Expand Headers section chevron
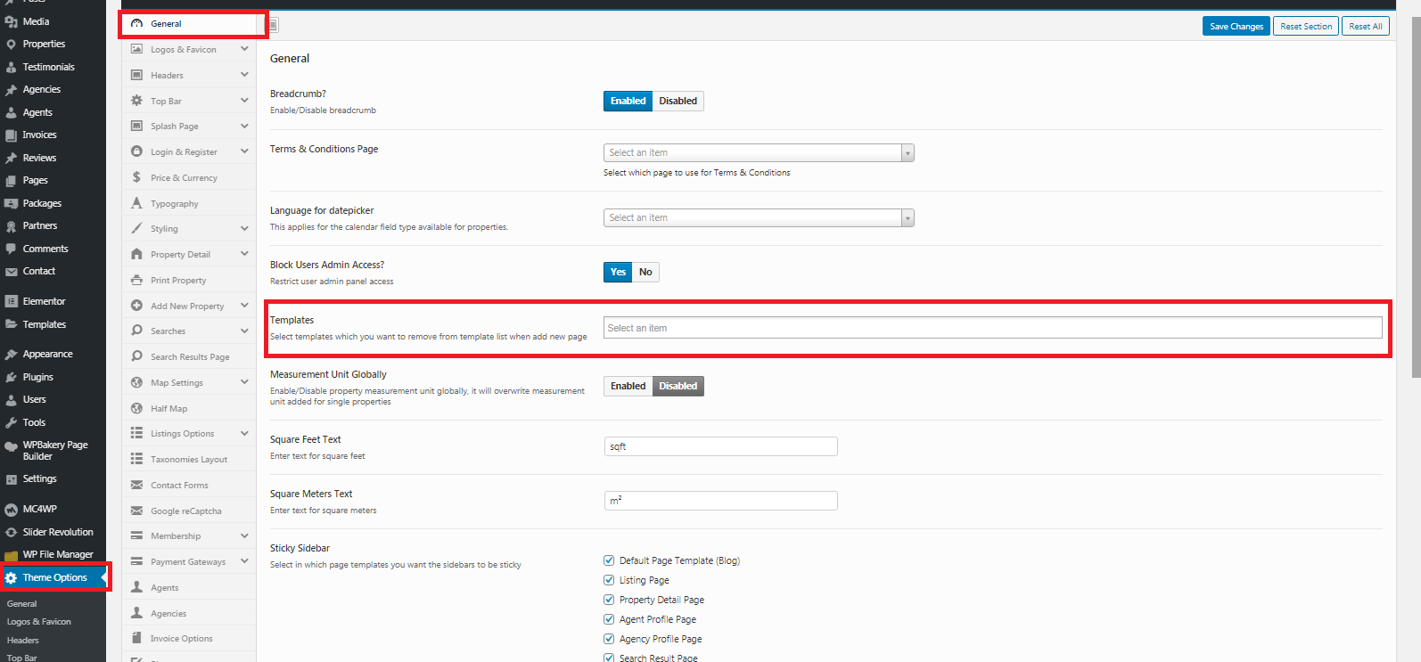Viewport: 1421px width, 662px height. click(244, 75)
